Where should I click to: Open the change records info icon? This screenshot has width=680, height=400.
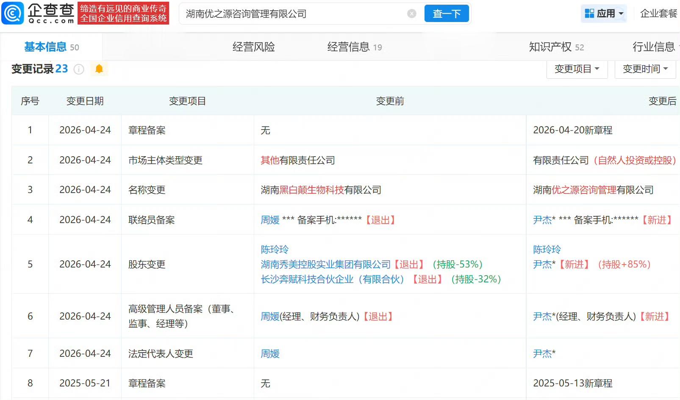click(x=79, y=69)
